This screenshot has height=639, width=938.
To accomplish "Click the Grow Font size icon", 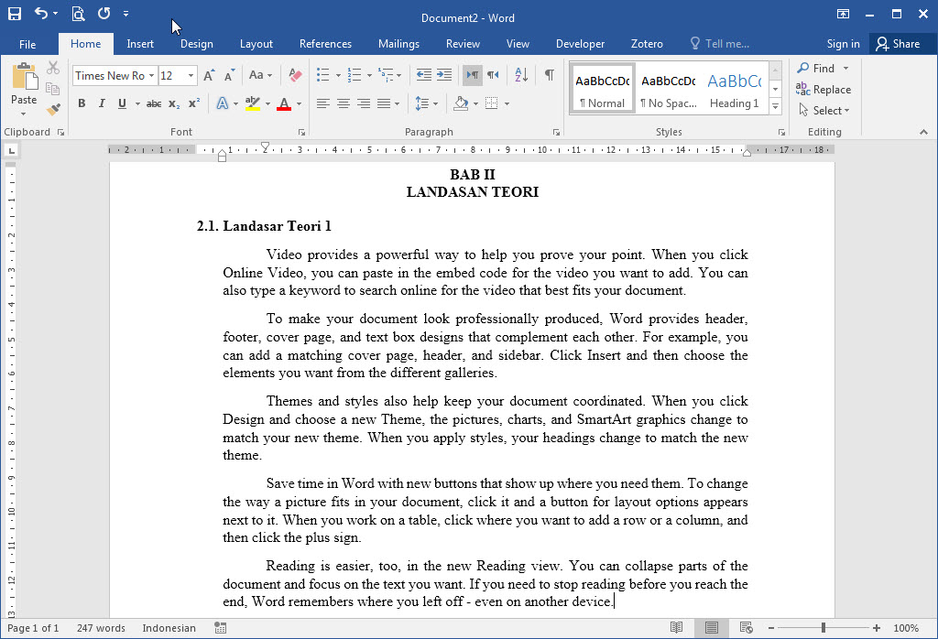I will (209, 75).
